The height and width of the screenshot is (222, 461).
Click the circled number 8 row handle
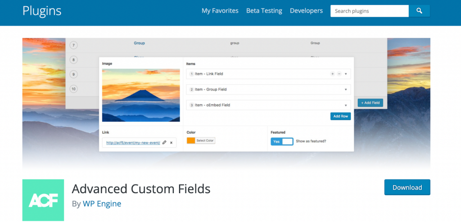(x=73, y=60)
